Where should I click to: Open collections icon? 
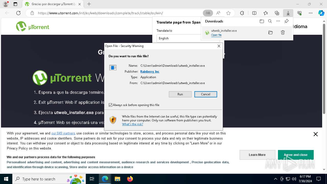pyautogui.click(x=277, y=13)
